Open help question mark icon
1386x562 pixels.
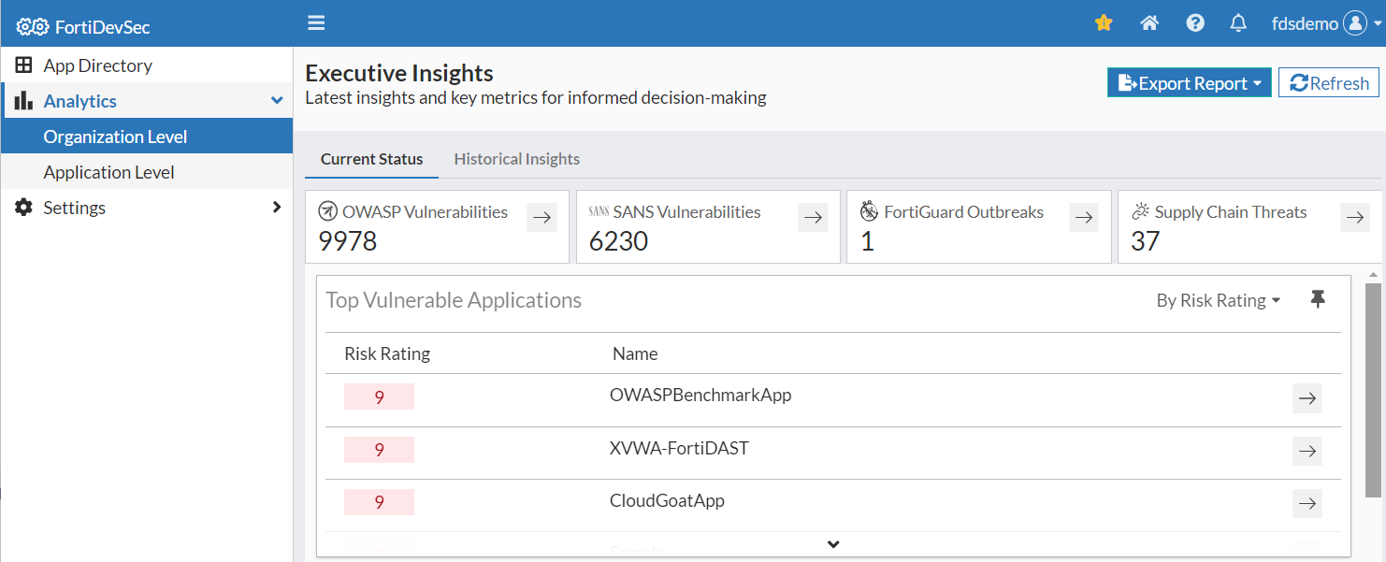click(x=1195, y=23)
